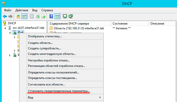Open the Вид menu in menu bar
Screen dimensions: 177x102
coord(35,10)
